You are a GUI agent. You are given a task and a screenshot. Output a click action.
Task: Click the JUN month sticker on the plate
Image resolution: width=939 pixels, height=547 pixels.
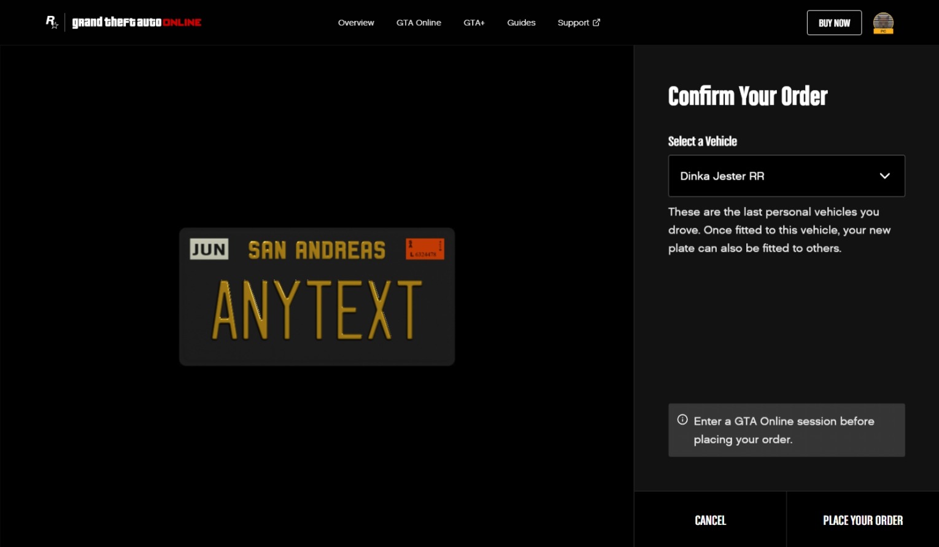[x=209, y=249]
